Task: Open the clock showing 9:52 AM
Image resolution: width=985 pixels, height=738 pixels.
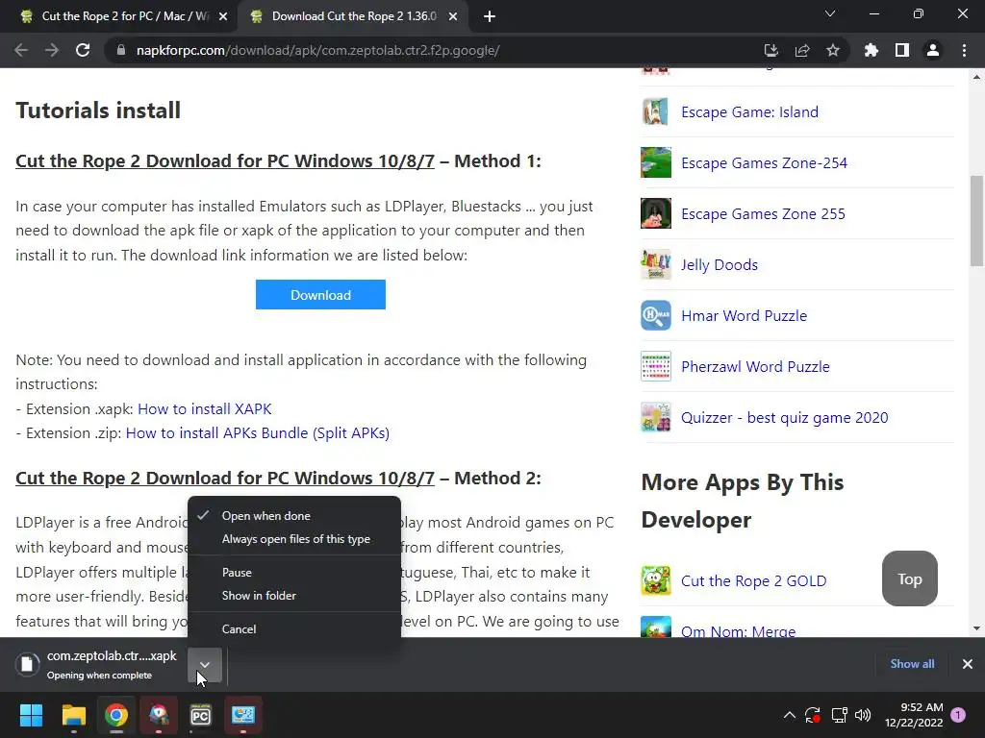Action: coord(914,715)
